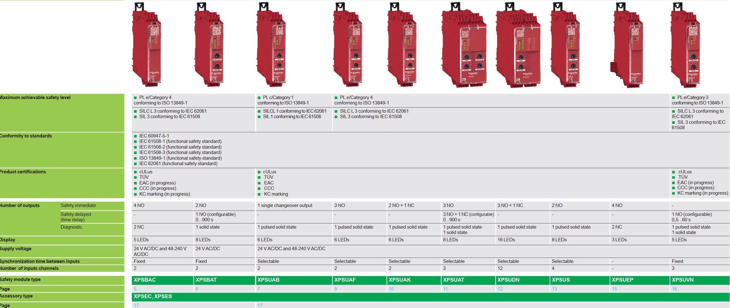The image size is (730, 308).
Task: Click the XPSUAK module type header
Action: pos(414,280)
